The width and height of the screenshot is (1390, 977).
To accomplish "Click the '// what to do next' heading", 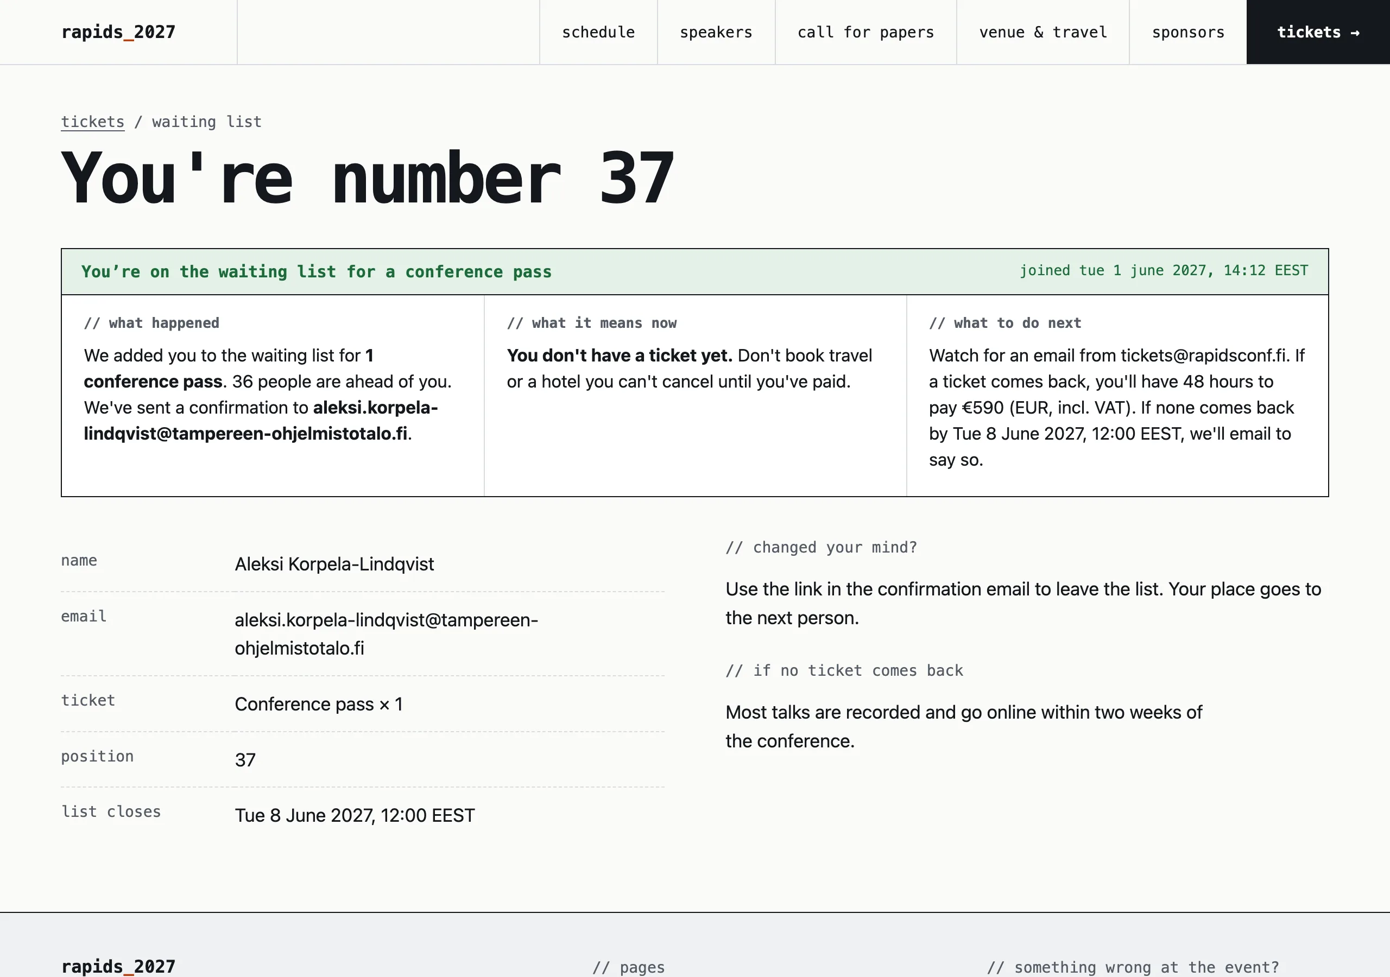I will [x=1005, y=323].
